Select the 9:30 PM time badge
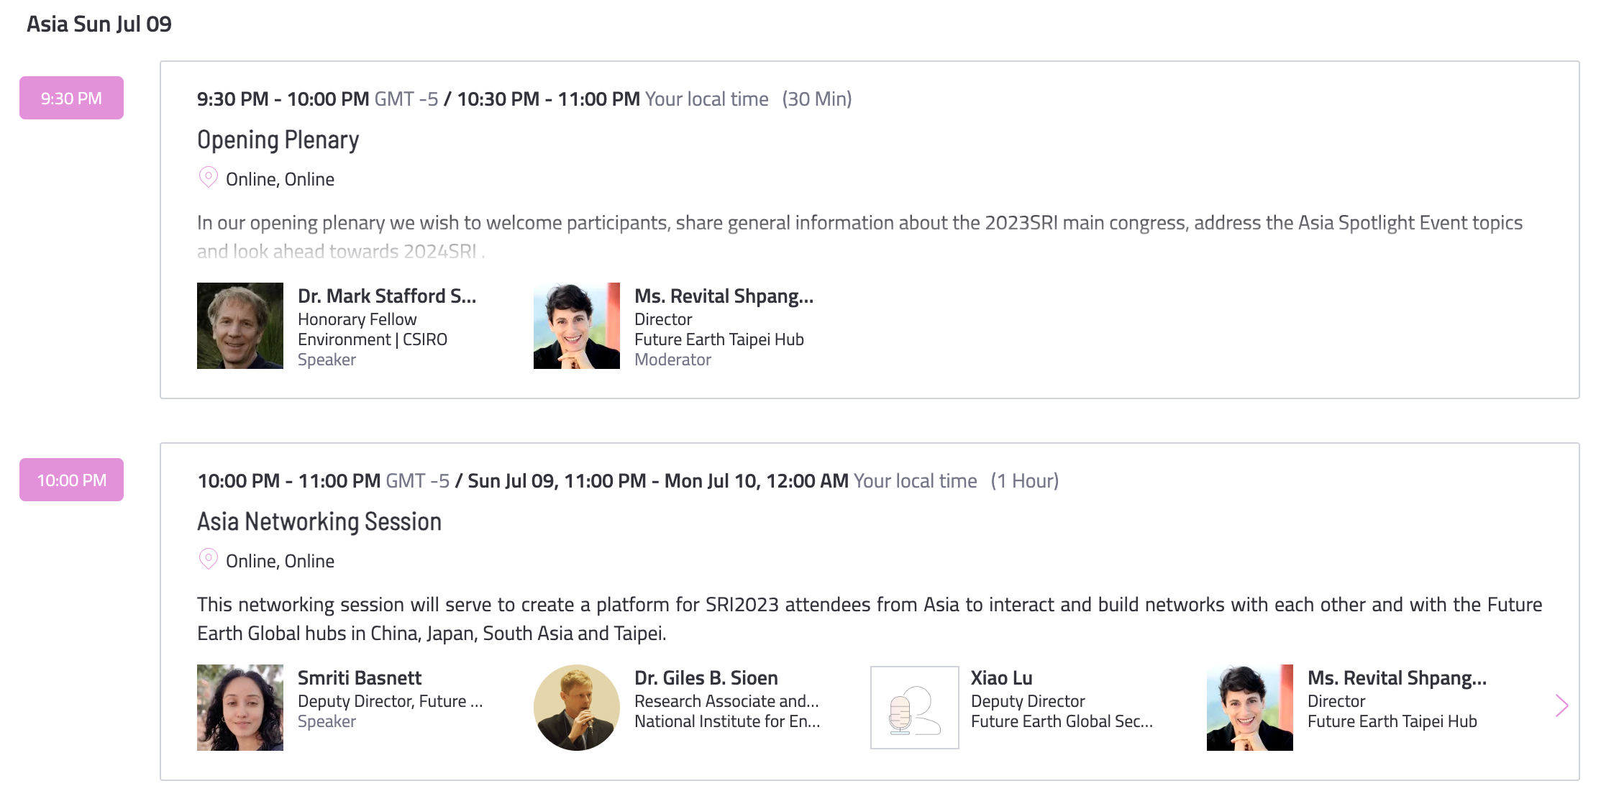This screenshot has height=804, width=1601. [x=71, y=98]
